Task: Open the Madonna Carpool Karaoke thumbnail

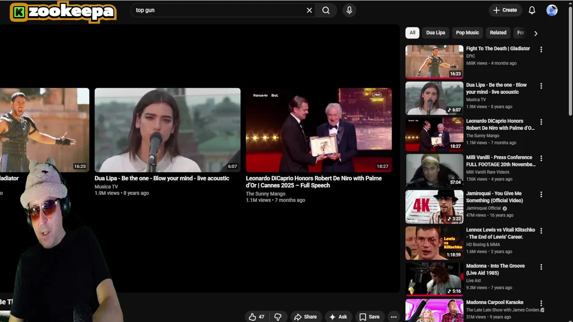Action: (434, 310)
